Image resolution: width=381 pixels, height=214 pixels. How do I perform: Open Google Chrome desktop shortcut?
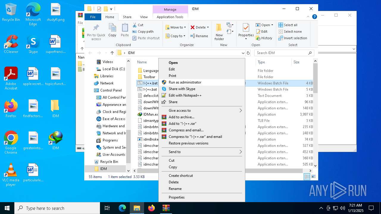(11, 143)
